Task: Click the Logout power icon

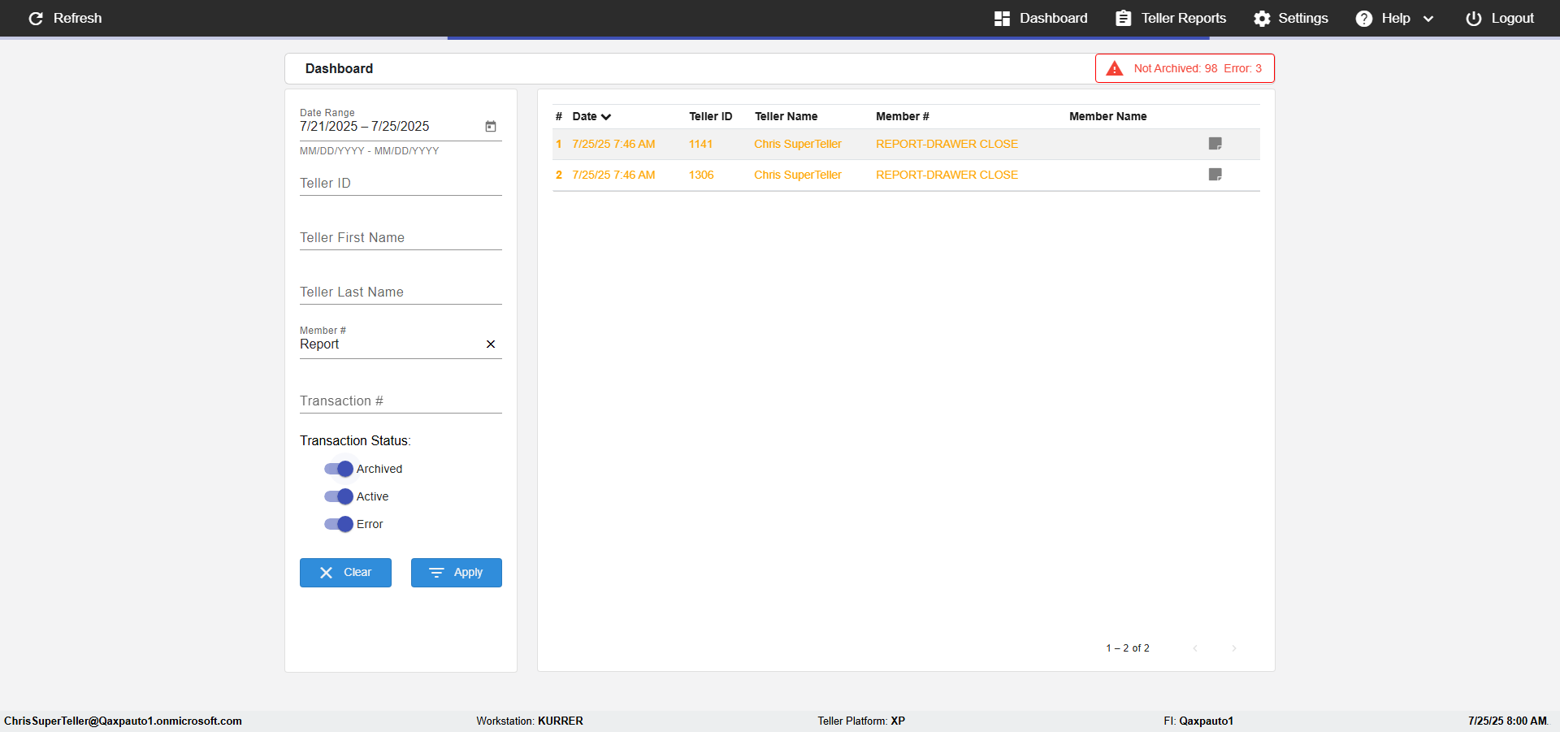Action: coord(1474,19)
